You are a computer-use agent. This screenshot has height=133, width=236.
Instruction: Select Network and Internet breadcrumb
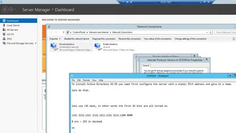click(99, 32)
